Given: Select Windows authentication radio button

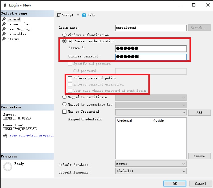Looking at the screenshot, I should click(65, 35).
